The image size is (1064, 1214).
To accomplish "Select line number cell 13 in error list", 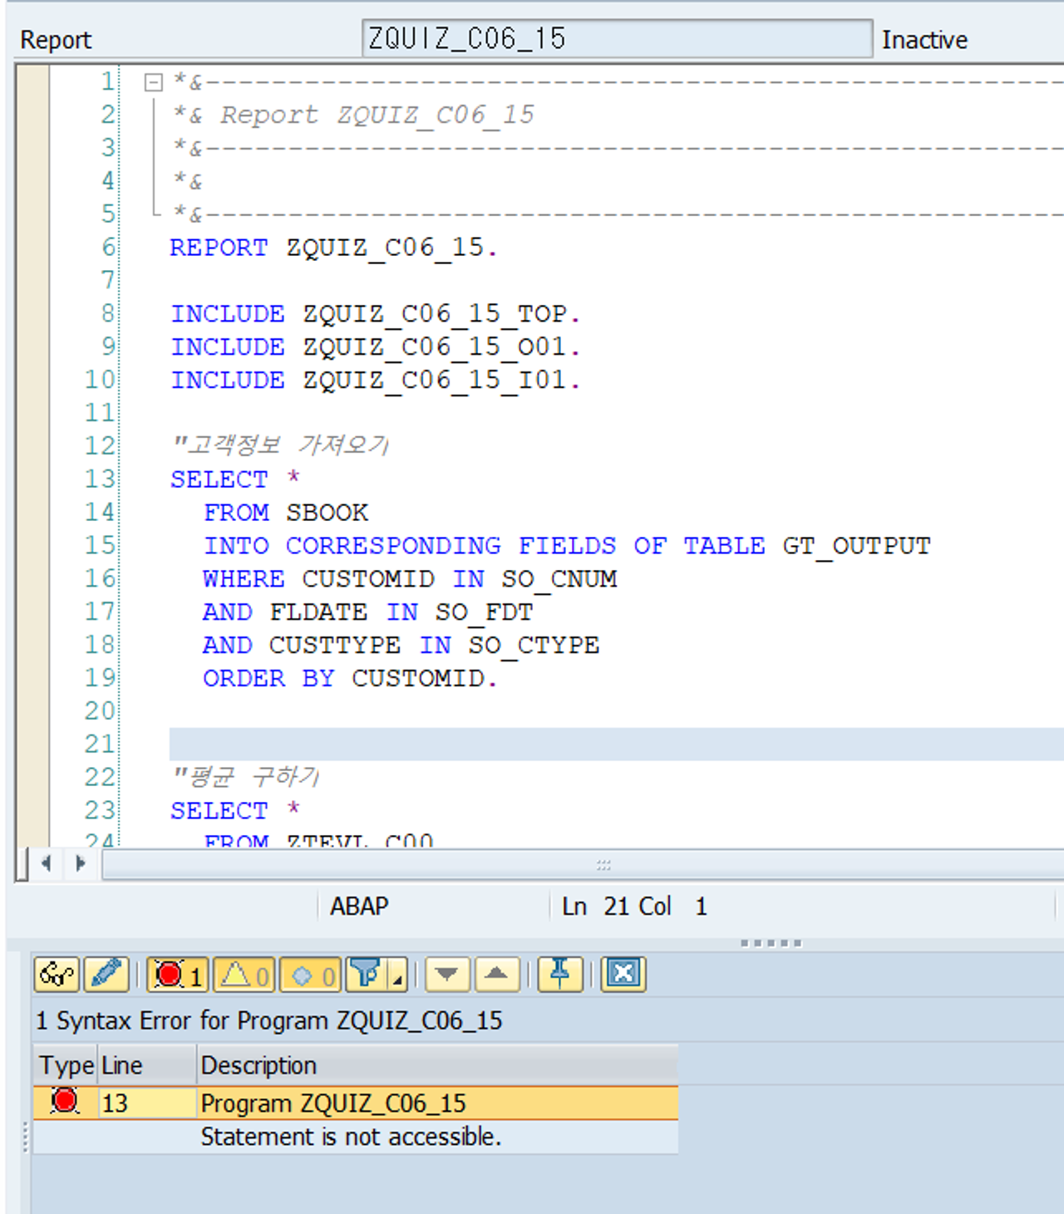I will pos(147,1103).
